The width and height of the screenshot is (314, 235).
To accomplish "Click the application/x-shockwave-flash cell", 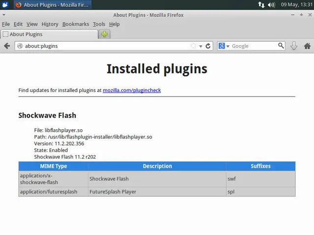I will pyautogui.click(x=53, y=179).
